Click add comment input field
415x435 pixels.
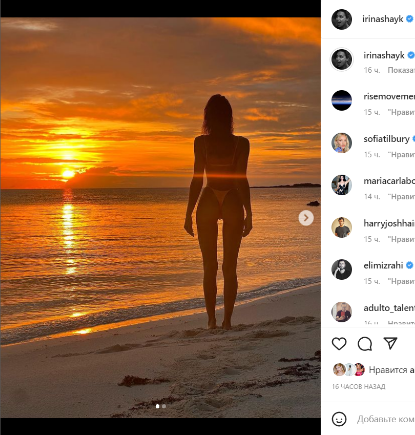click(385, 419)
